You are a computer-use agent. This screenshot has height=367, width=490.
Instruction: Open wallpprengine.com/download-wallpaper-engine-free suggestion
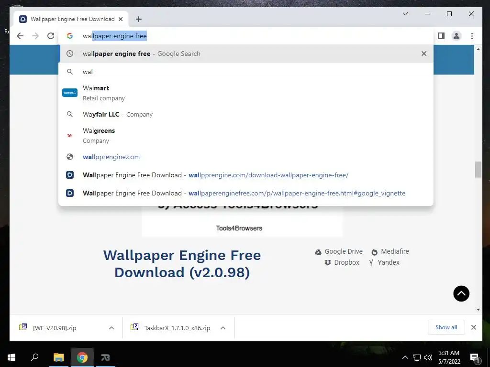[x=246, y=175]
